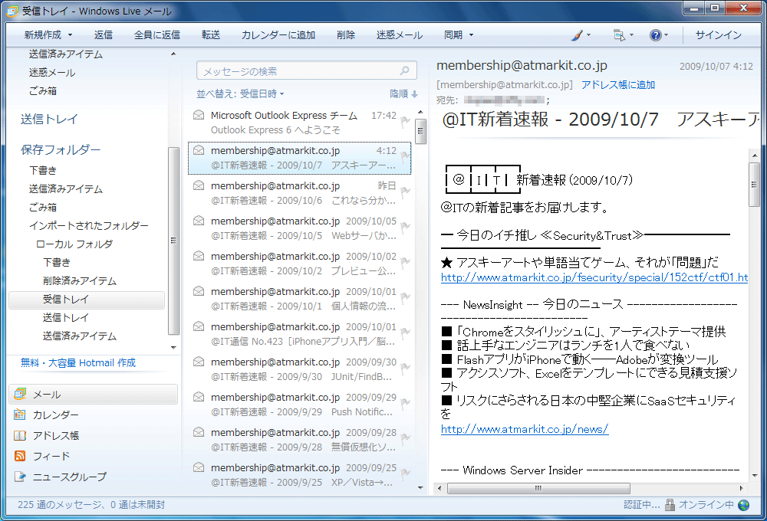Viewport: 767px width, 521px height.
Task: Click 225 通のメッセージ status text
Action: pos(91,504)
